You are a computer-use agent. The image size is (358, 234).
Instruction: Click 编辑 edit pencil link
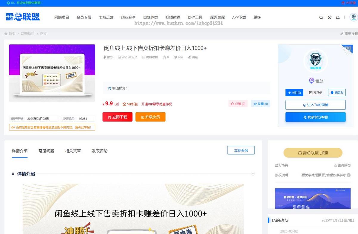click(x=193, y=57)
